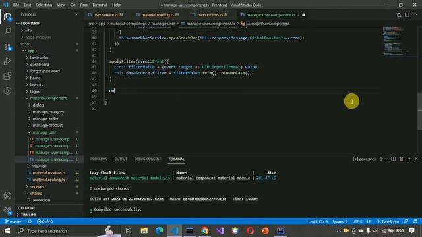Viewport: 422px width, 237px height.
Task: Click the notifications bell in status bar
Action: (415, 221)
